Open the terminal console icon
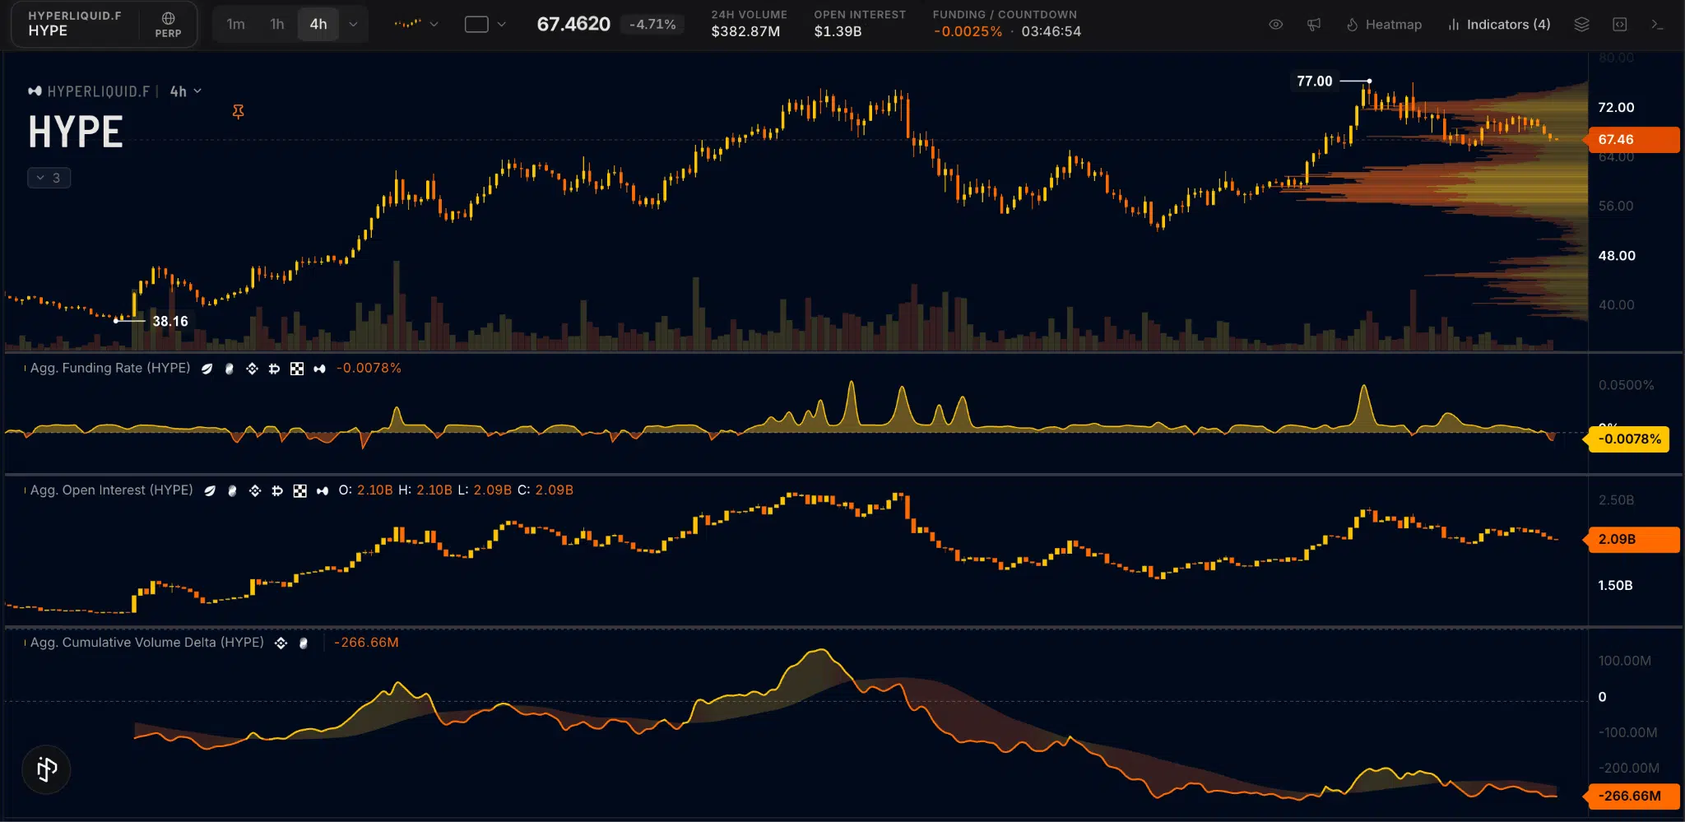 click(1657, 25)
